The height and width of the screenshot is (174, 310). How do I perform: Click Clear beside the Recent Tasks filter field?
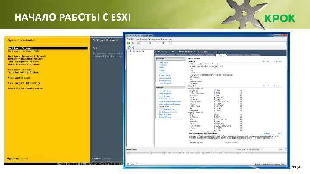point(280,149)
